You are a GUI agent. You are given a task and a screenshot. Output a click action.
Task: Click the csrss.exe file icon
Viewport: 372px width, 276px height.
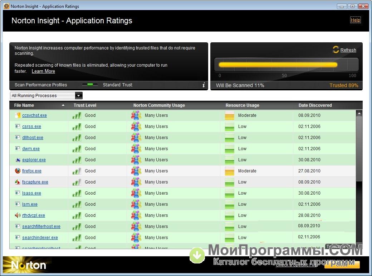pos(18,126)
